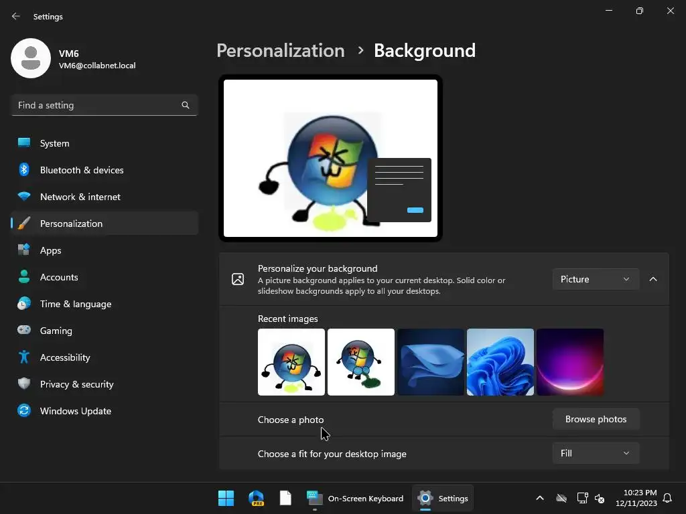Screen dimensions: 686x514
Task: Open Accounts settings page
Action: pyautogui.click(x=105, y=276)
